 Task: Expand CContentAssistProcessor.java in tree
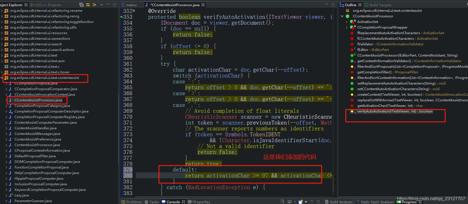[6, 100]
